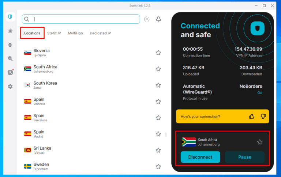Screen dimensions: 281x177
Task: Toggle favorite star for connected South Africa
Action: click(259, 142)
